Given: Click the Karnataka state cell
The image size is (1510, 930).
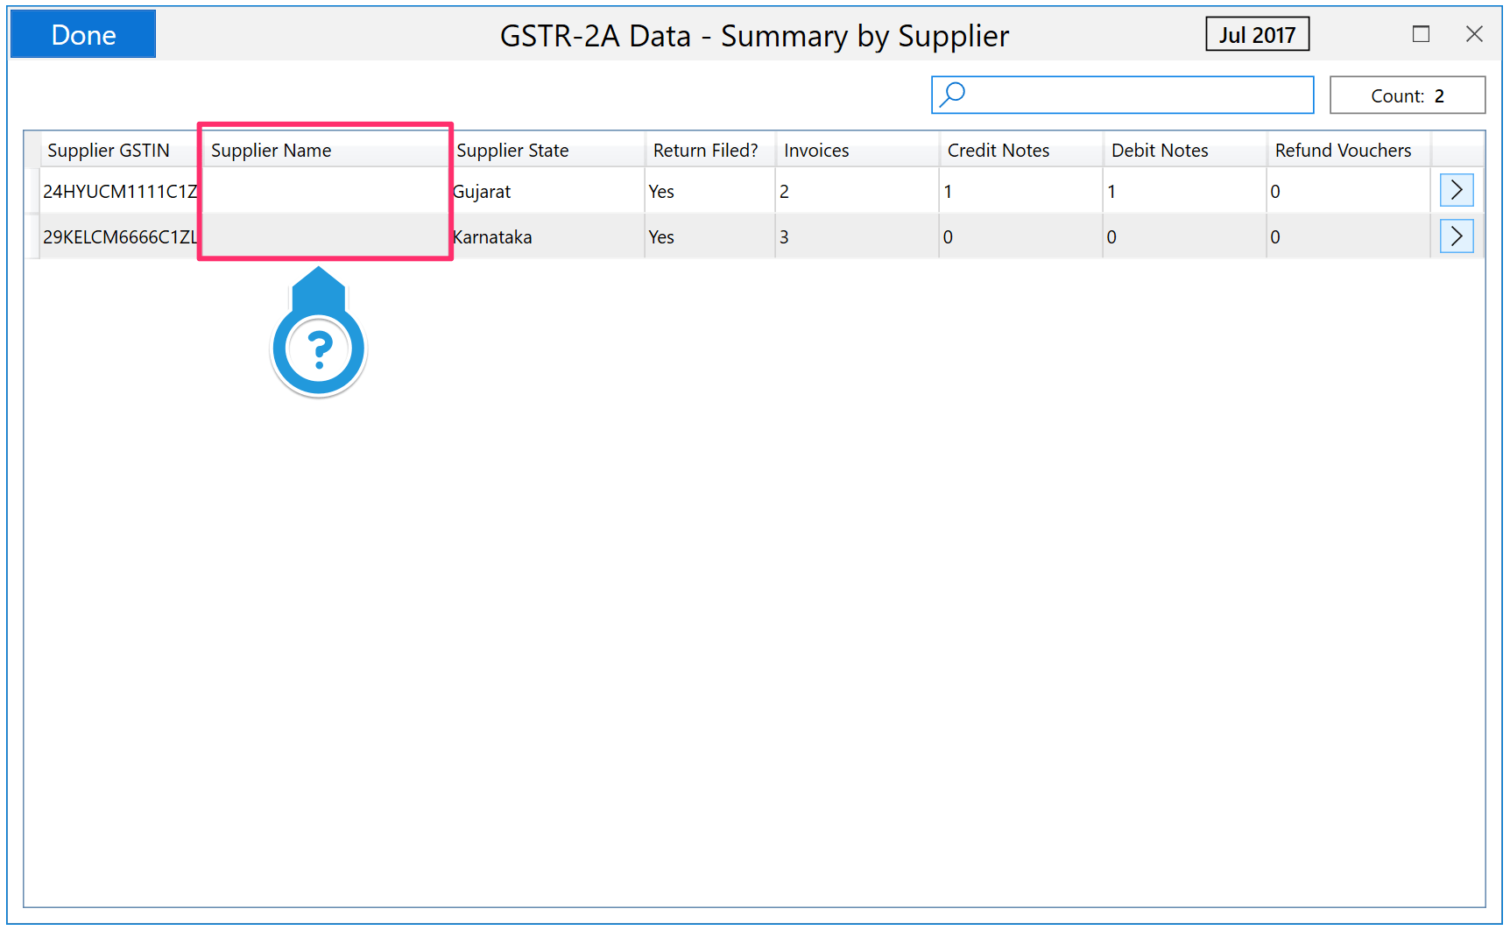Looking at the screenshot, I should click(x=492, y=237).
